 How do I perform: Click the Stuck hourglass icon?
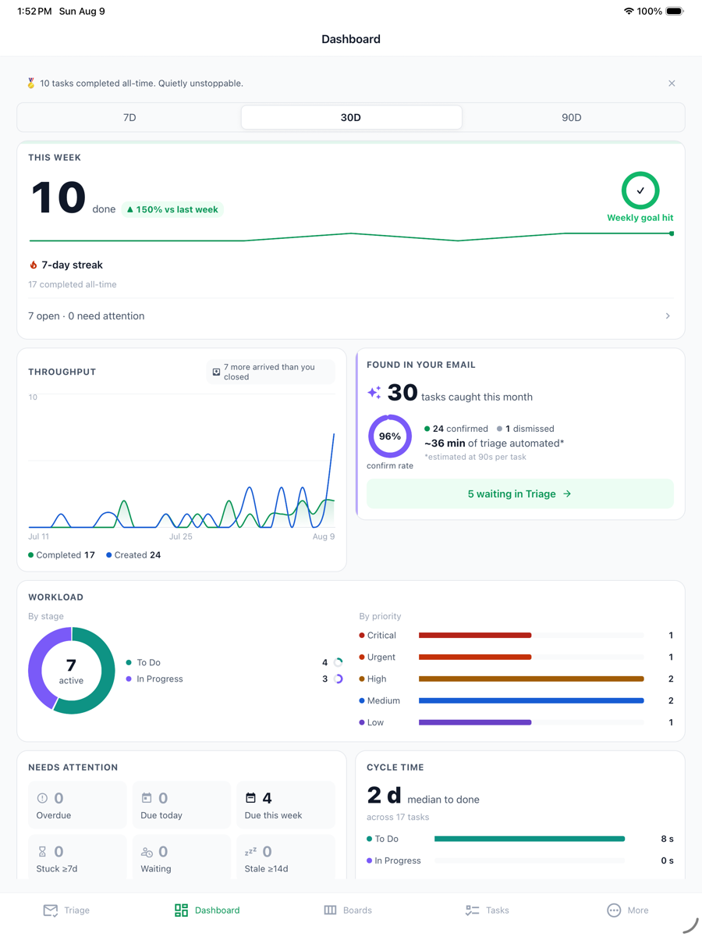[x=42, y=852]
